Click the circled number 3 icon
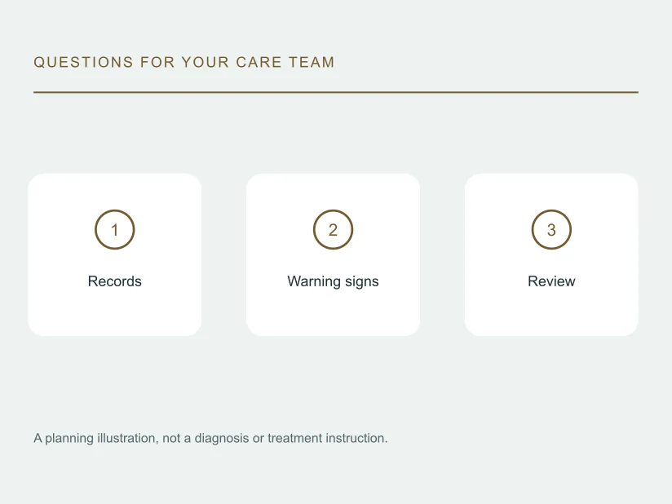Viewport: 672px width, 504px height. pos(551,229)
